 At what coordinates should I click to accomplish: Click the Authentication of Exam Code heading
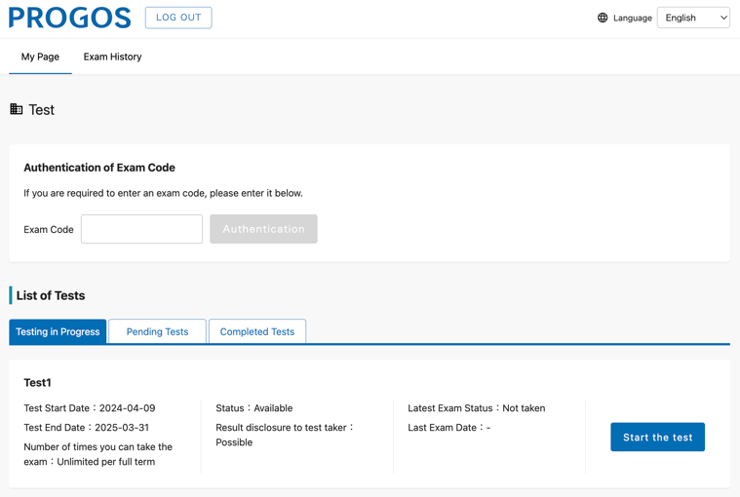(99, 168)
